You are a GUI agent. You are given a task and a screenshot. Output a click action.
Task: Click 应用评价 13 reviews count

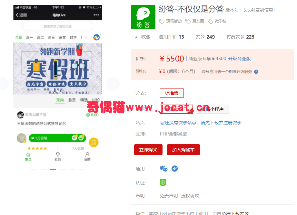coord(172,37)
